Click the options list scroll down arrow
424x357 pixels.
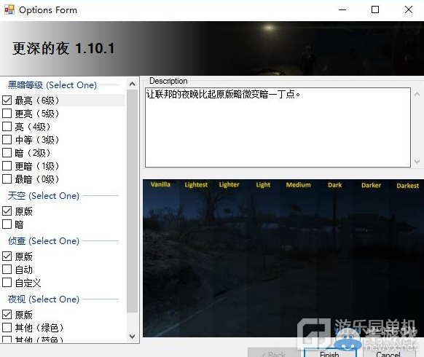133,337
